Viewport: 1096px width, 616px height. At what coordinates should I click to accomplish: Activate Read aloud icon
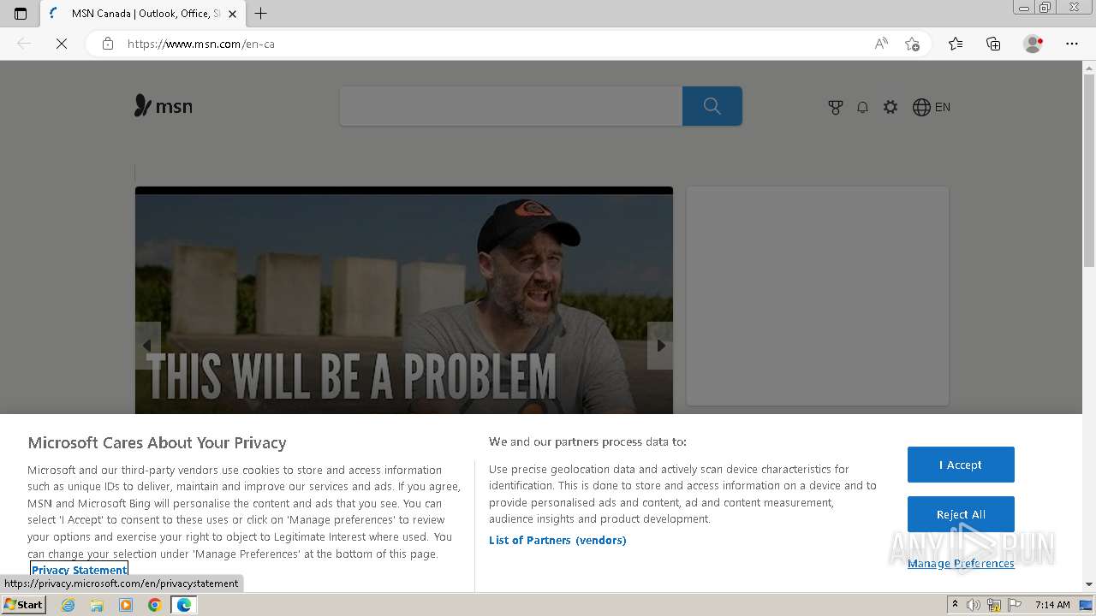coord(881,44)
